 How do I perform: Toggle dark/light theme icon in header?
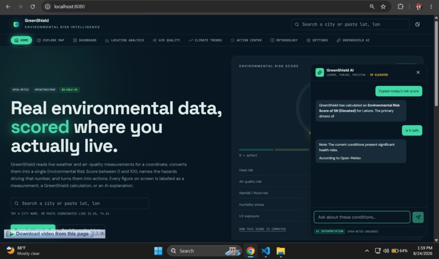pyautogui.click(x=417, y=24)
